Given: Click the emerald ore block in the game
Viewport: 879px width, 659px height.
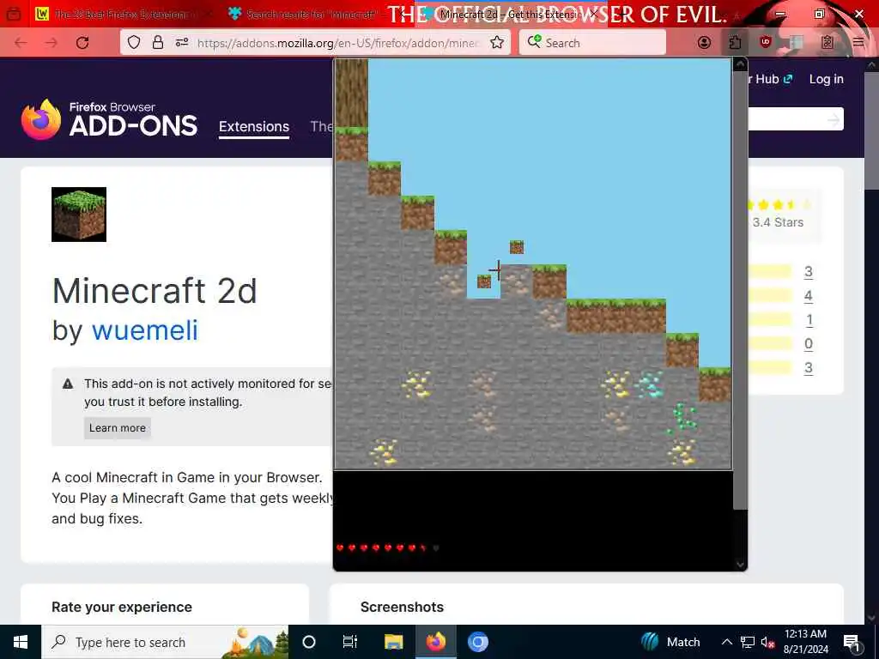Looking at the screenshot, I should [682, 418].
